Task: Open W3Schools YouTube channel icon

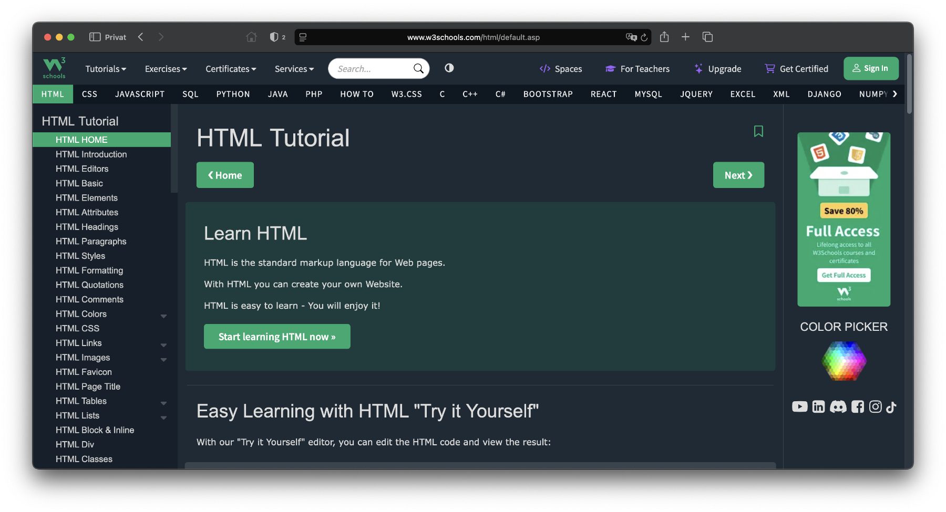Action: pos(799,406)
